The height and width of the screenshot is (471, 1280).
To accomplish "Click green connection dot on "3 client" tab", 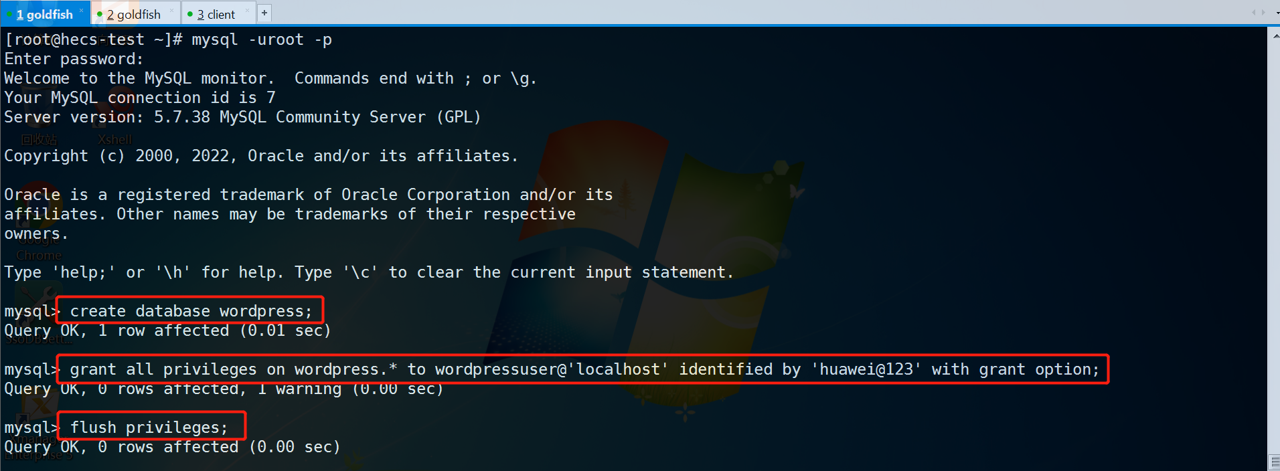I will (x=190, y=14).
